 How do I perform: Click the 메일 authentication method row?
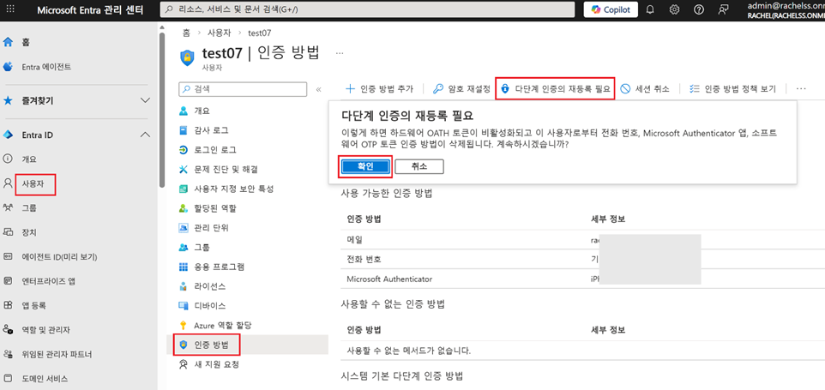583,240
